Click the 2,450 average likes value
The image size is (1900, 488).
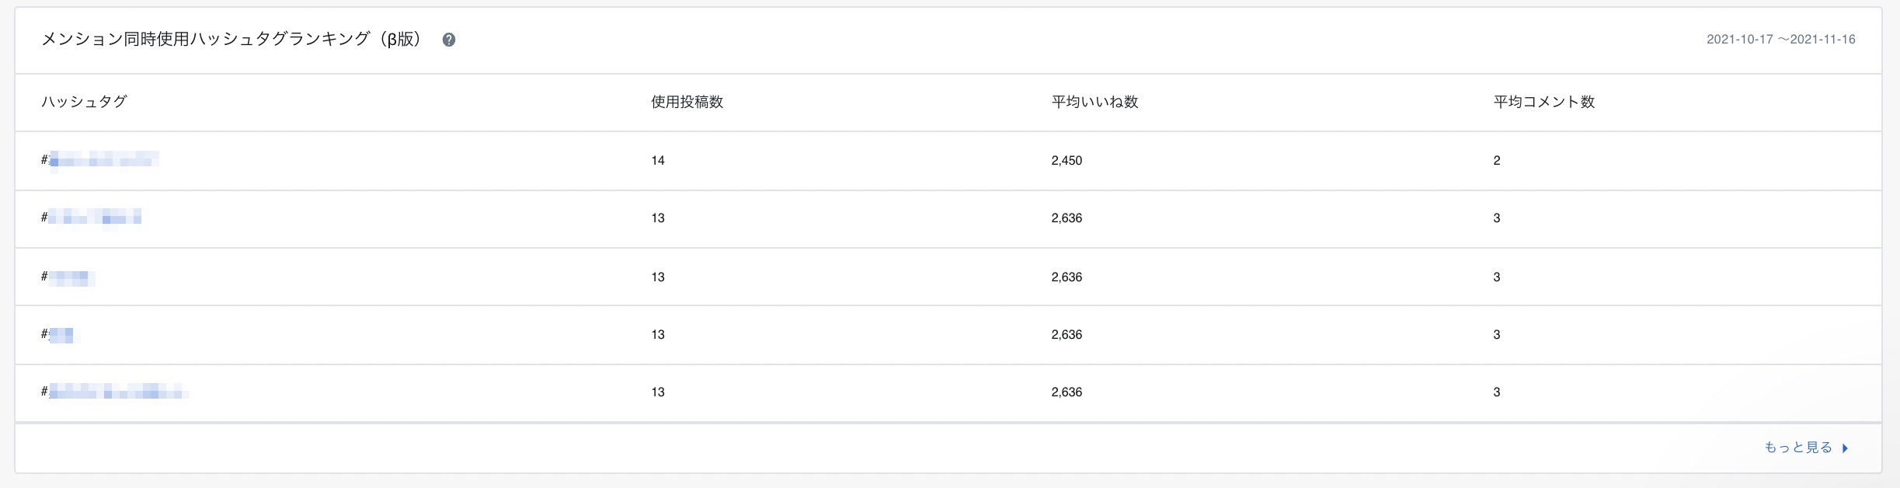[x=1067, y=160]
